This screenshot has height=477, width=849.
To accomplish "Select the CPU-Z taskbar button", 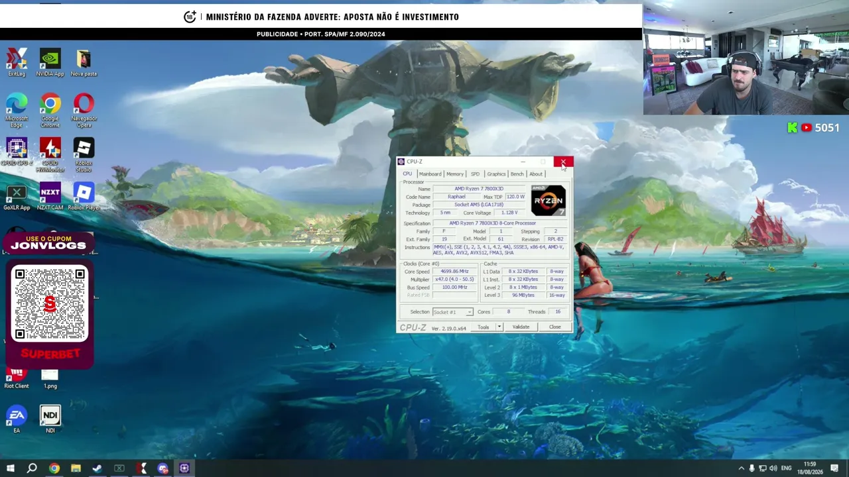I will click(x=184, y=468).
